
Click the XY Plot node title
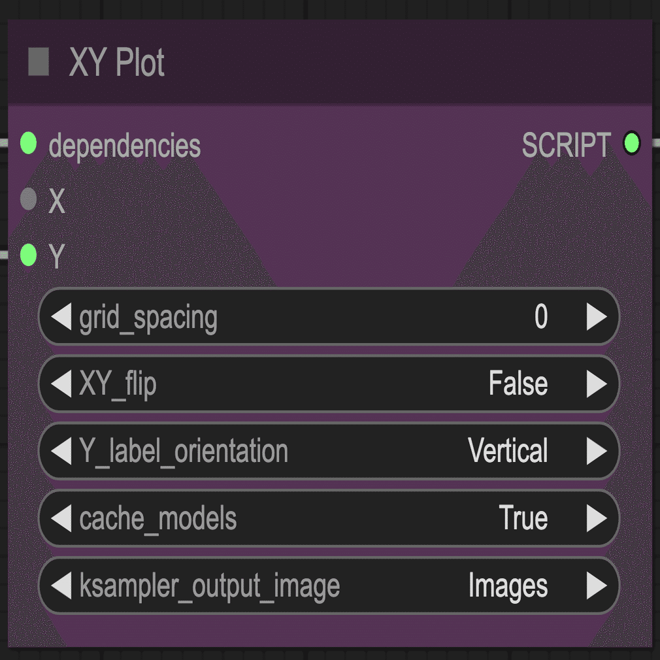[x=116, y=62]
